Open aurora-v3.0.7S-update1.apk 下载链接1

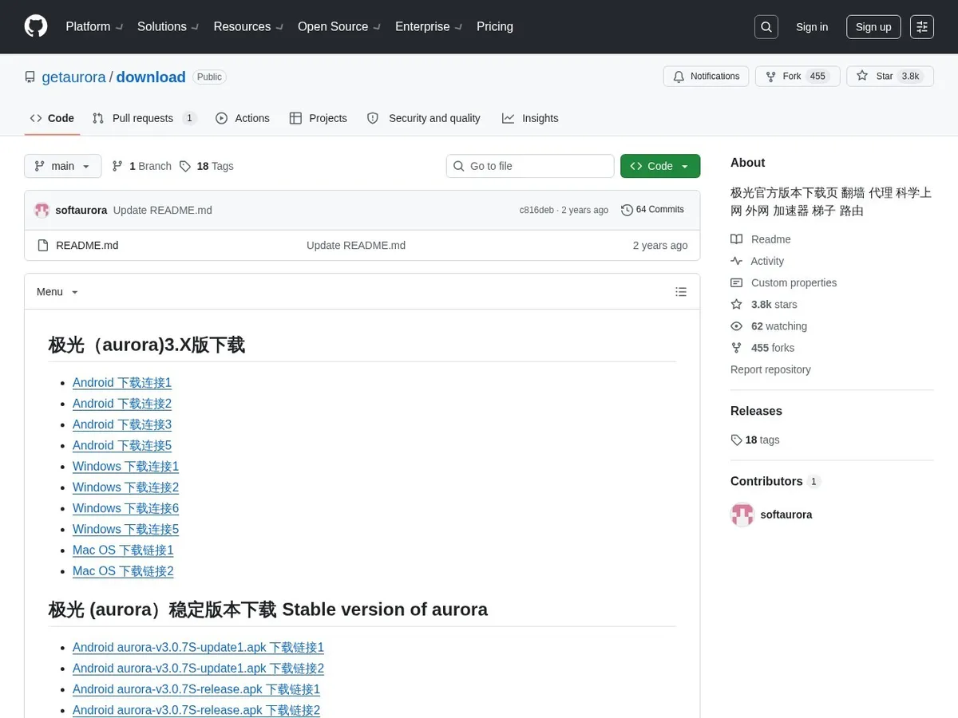tap(198, 648)
